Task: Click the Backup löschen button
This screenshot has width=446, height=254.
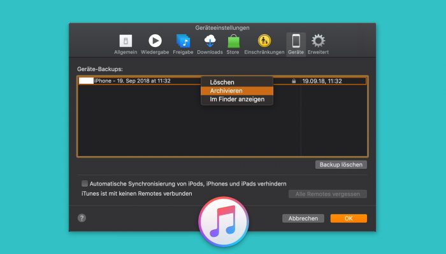Action: pyautogui.click(x=341, y=164)
